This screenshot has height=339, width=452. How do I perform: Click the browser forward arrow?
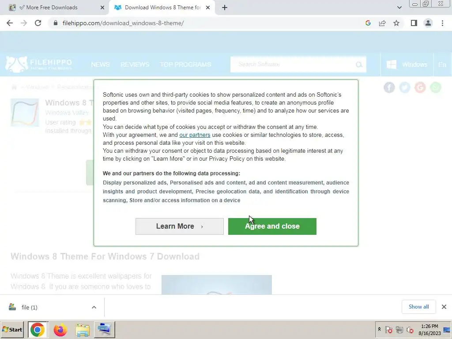24,23
